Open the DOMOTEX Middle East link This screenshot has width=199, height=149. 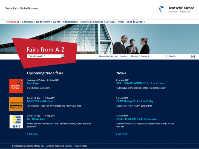click(x=40, y=101)
